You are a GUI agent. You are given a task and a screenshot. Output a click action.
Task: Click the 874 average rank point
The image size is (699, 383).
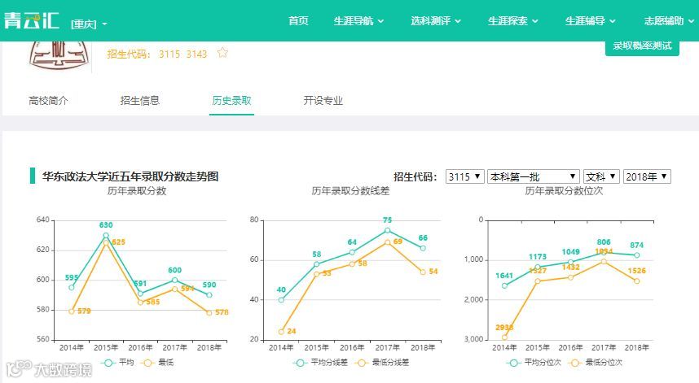(636, 255)
